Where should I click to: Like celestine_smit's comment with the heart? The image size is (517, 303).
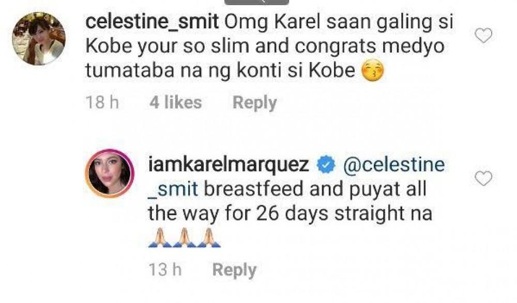click(x=483, y=36)
